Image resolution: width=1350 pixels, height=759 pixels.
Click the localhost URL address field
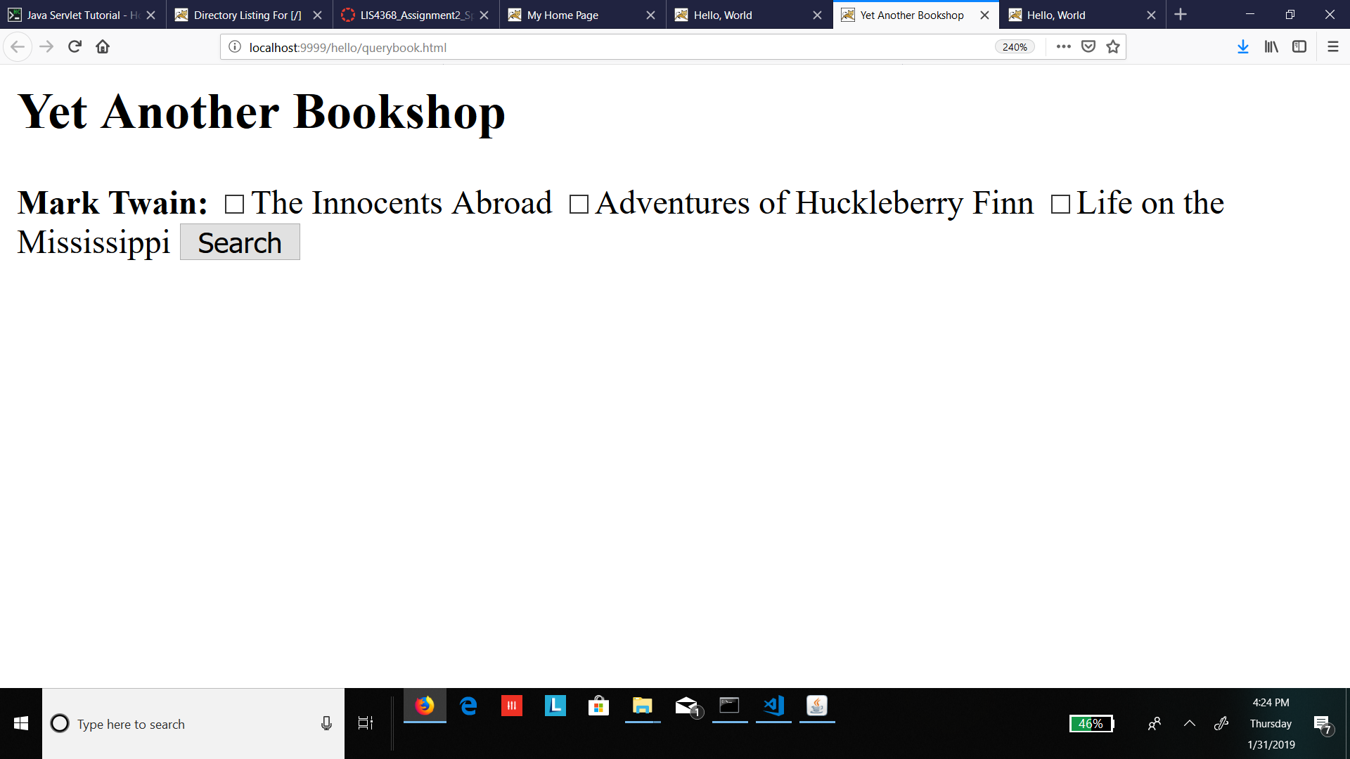point(605,47)
